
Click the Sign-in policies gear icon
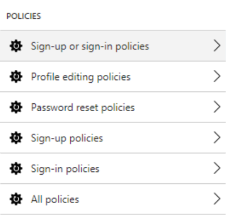(16, 169)
